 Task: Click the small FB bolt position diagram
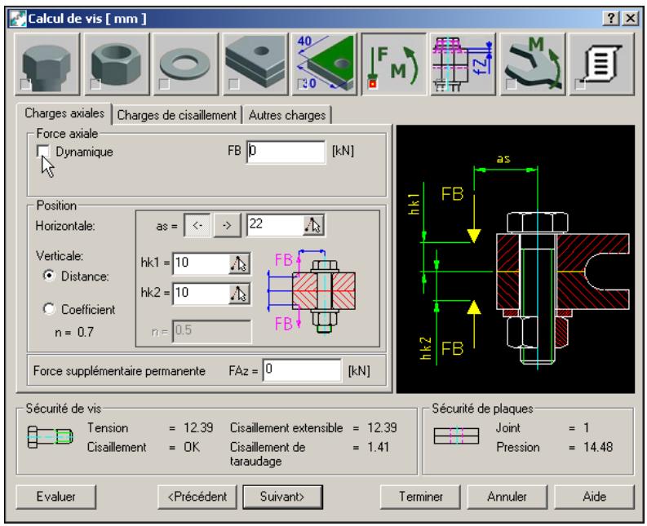tap(312, 291)
